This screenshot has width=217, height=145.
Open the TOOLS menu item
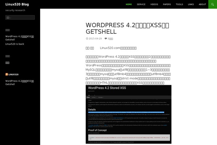(x=179, y=4)
